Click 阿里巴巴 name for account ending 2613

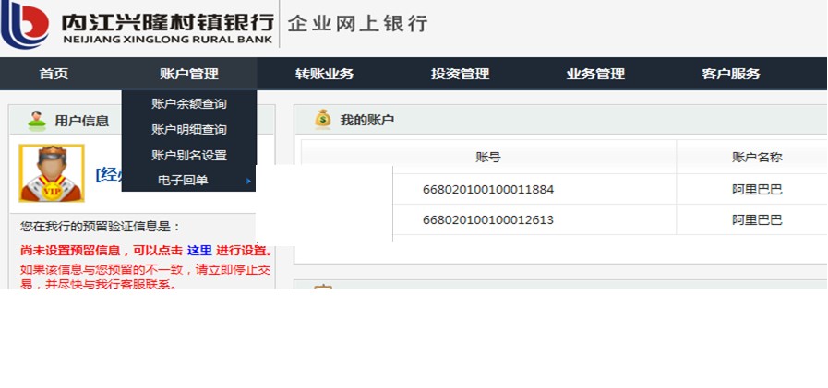pos(756,219)
